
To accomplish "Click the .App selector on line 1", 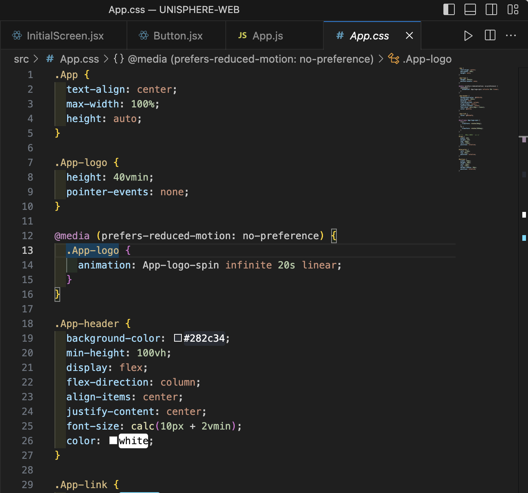I will pyautogui.click(x=66, y=75).
